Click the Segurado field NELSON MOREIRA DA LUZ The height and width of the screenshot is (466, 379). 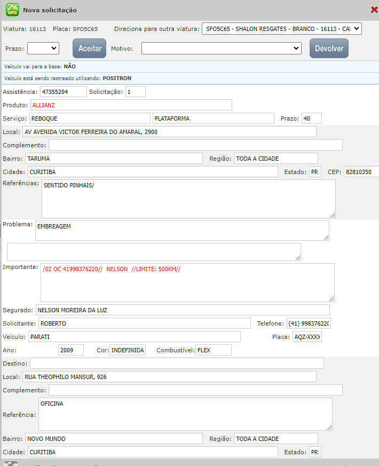(x=183, y=310)
